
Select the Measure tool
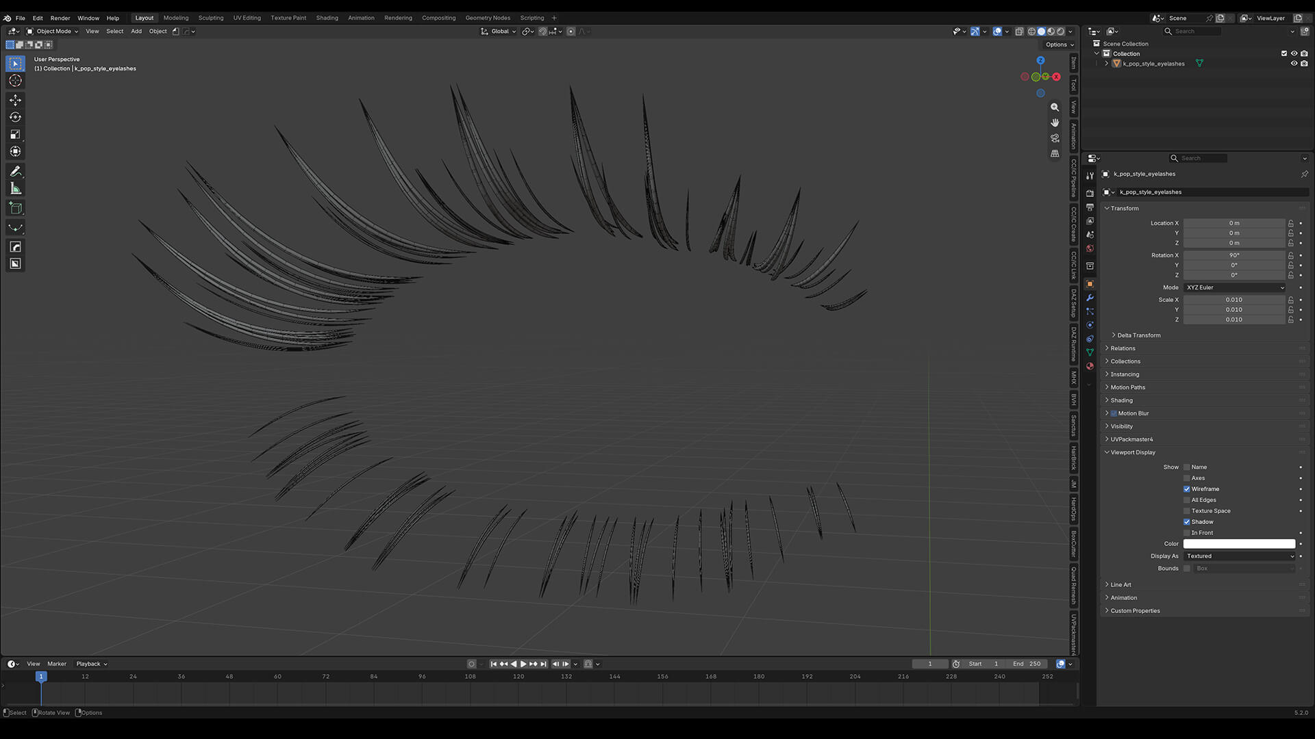click(15, 189)
